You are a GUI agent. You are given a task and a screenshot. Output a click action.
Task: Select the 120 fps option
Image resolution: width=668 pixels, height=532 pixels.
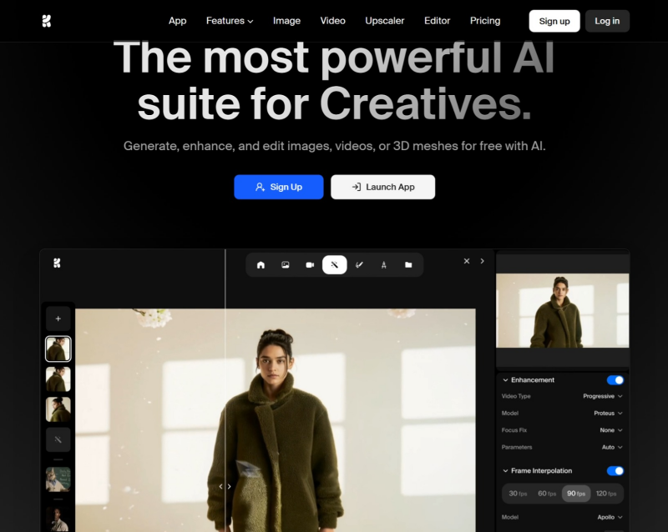(606, 494)
